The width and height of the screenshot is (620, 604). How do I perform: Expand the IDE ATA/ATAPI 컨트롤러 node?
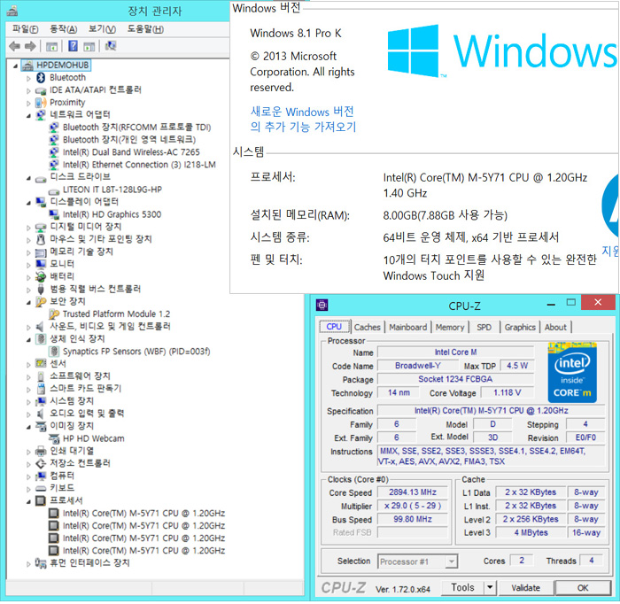[28, 91]
